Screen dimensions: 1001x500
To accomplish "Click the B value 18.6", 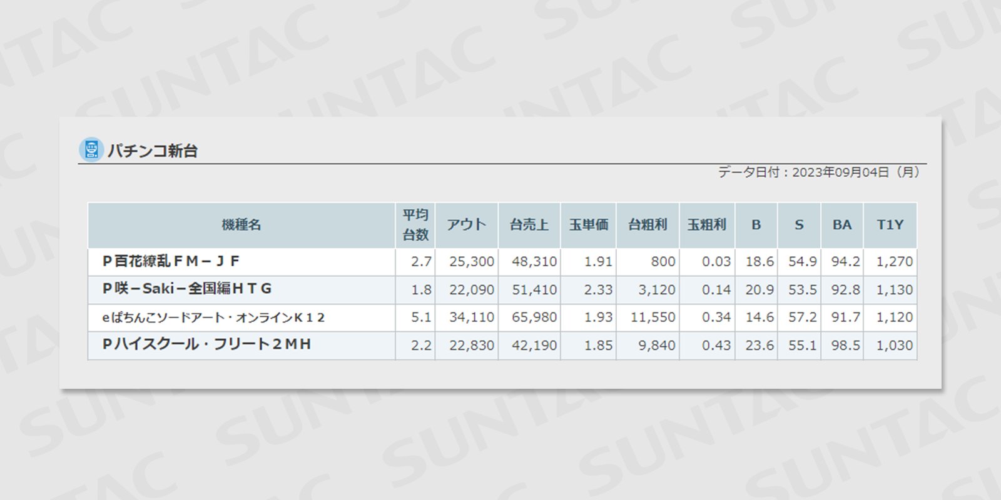I will point(760,262).
